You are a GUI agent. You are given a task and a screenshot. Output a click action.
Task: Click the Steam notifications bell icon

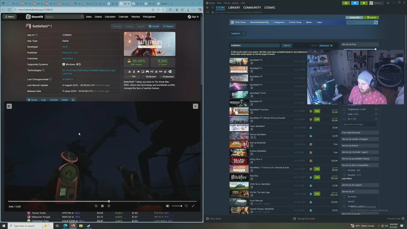(364, 3)
